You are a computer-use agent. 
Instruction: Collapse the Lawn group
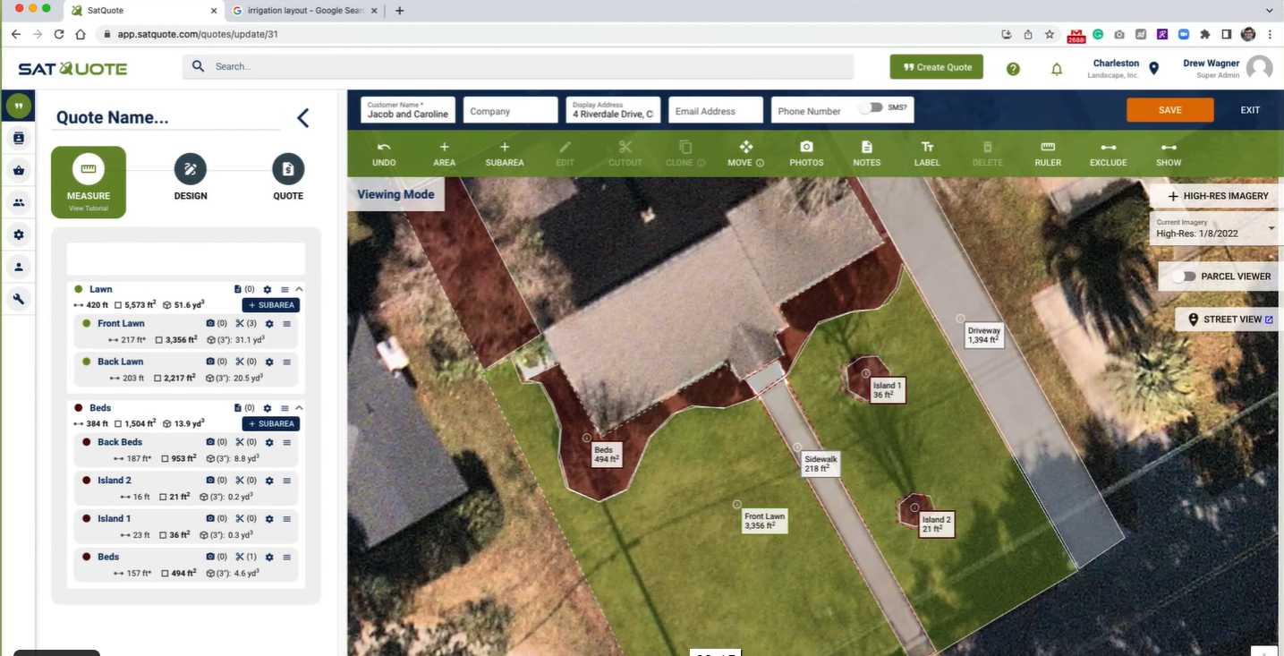pyautogui.click(x=299, y=289)
